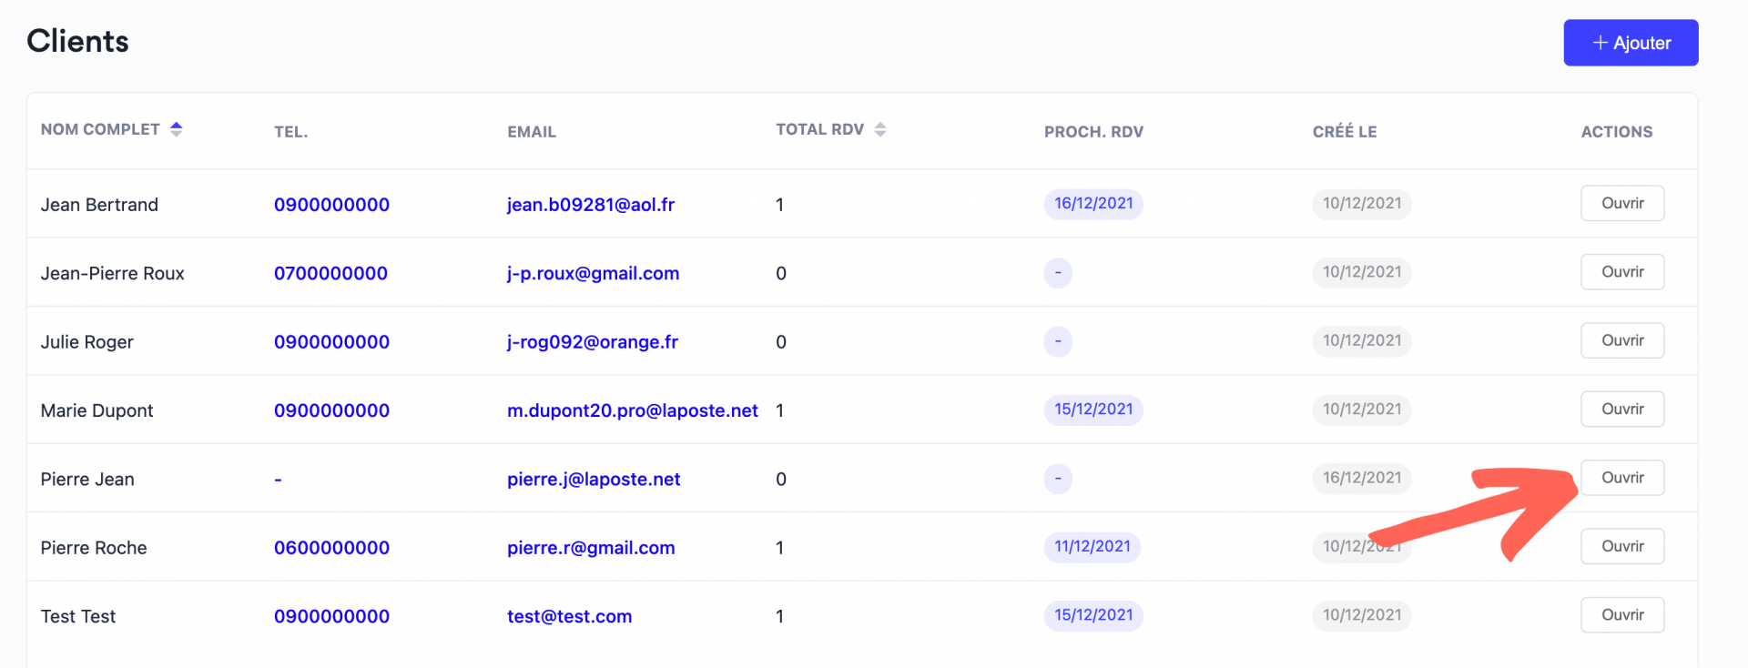1748x668 pixels.
Task: Select the name Julie Roger
Action: click(87, 342)
